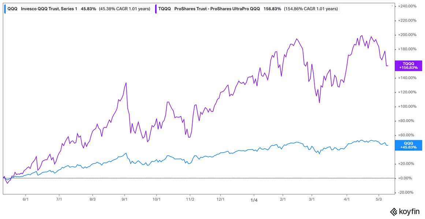425x219 pixels.
Task: Select the QQQ Invesco legend entry
Action: (79, 9)
